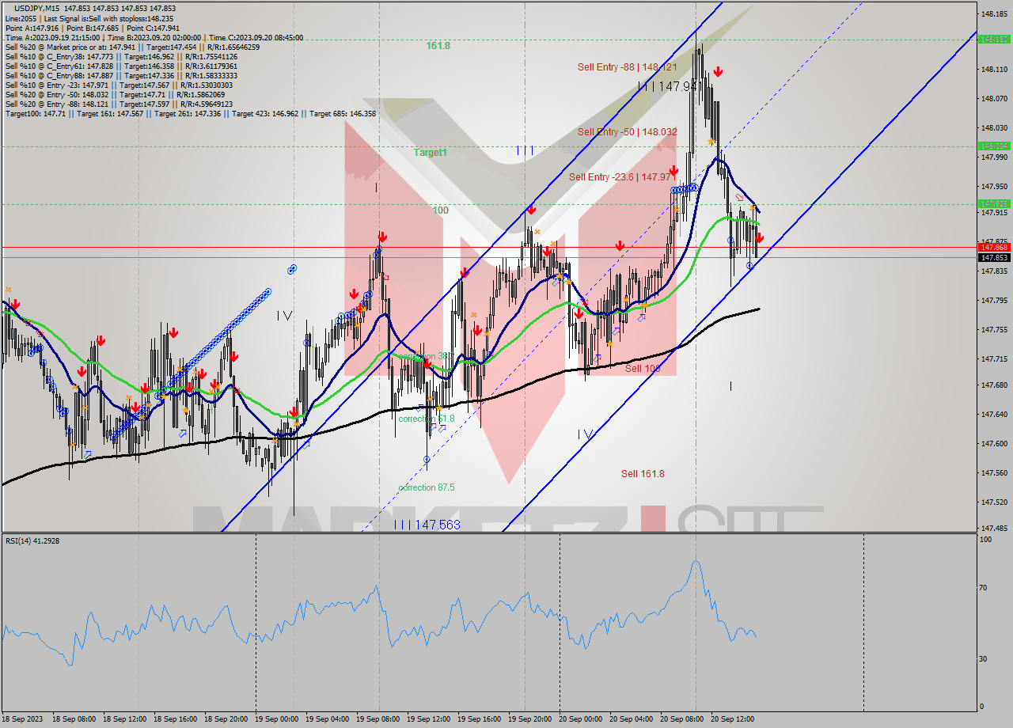Click the 147.600 price axis label
Screen dimensions: 1013x728
(994, 444)
